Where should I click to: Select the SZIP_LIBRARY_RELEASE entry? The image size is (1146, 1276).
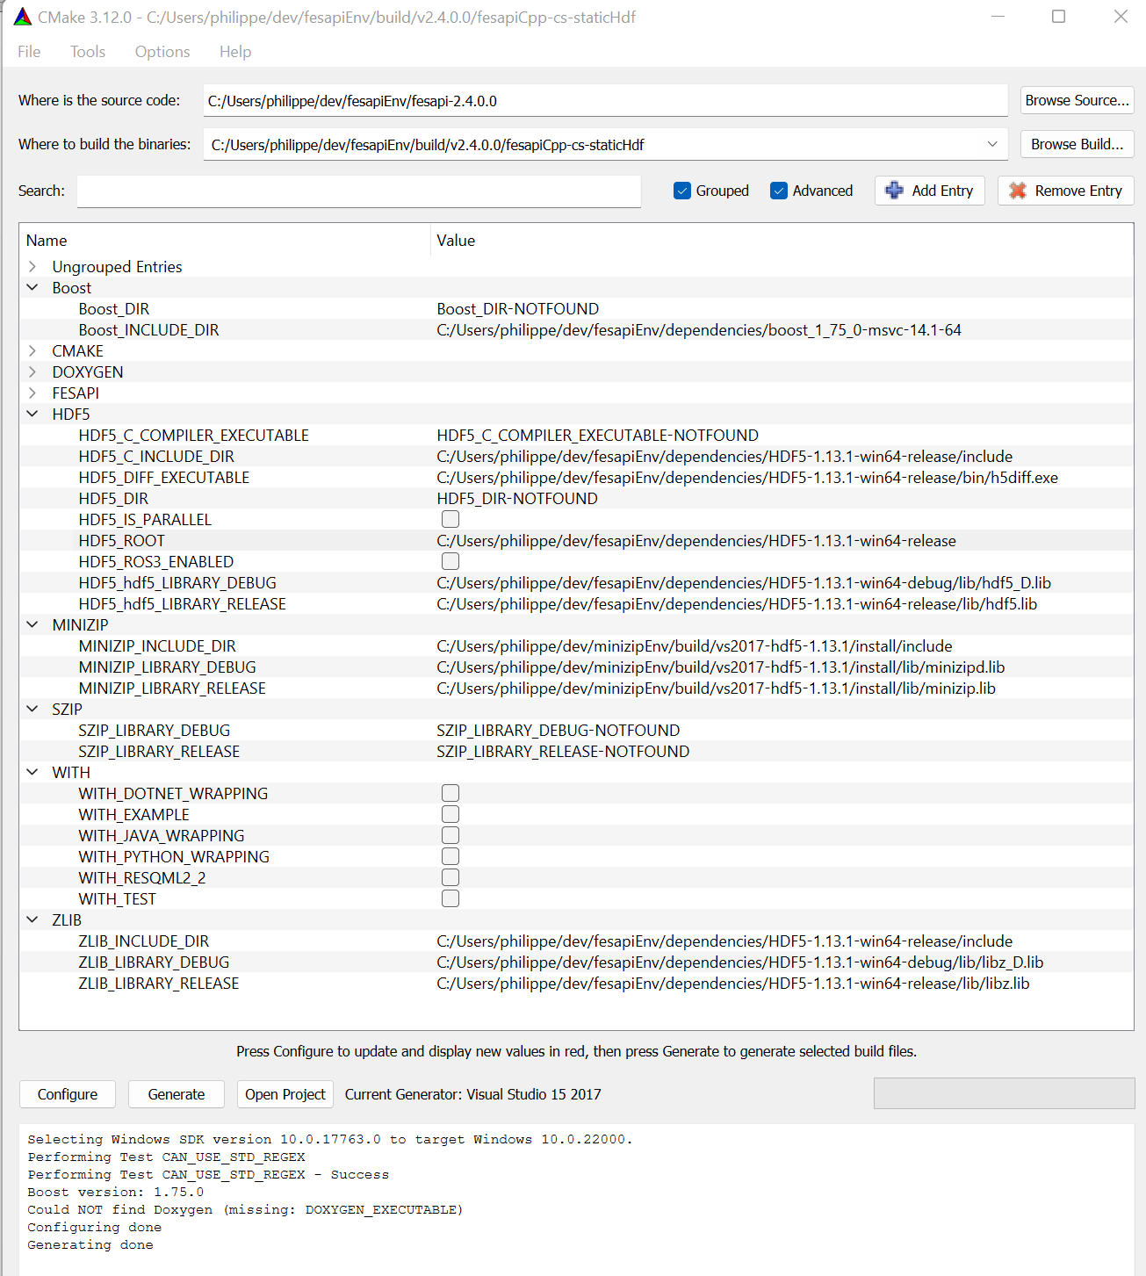[x=159, y=751]
